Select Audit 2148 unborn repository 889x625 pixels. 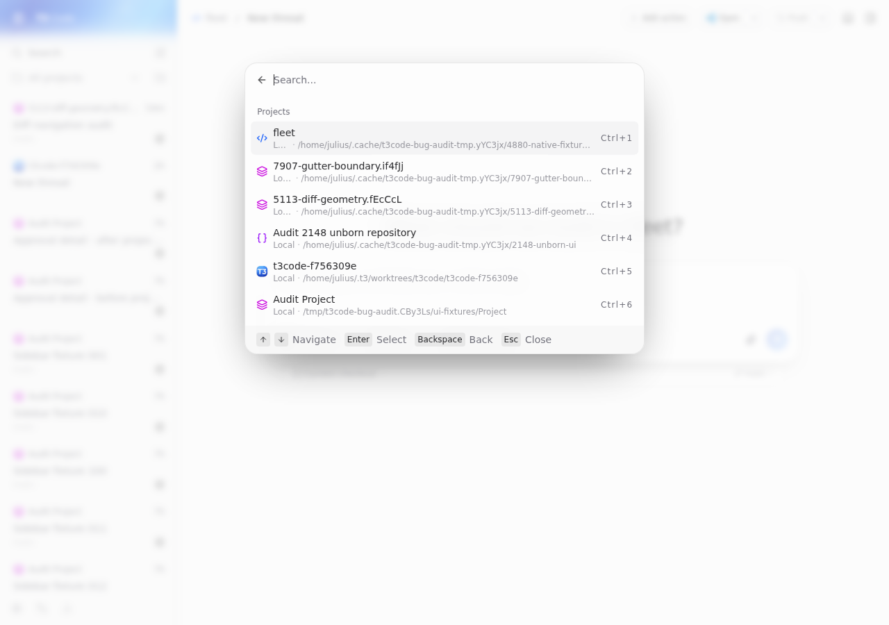click(444, 238)
